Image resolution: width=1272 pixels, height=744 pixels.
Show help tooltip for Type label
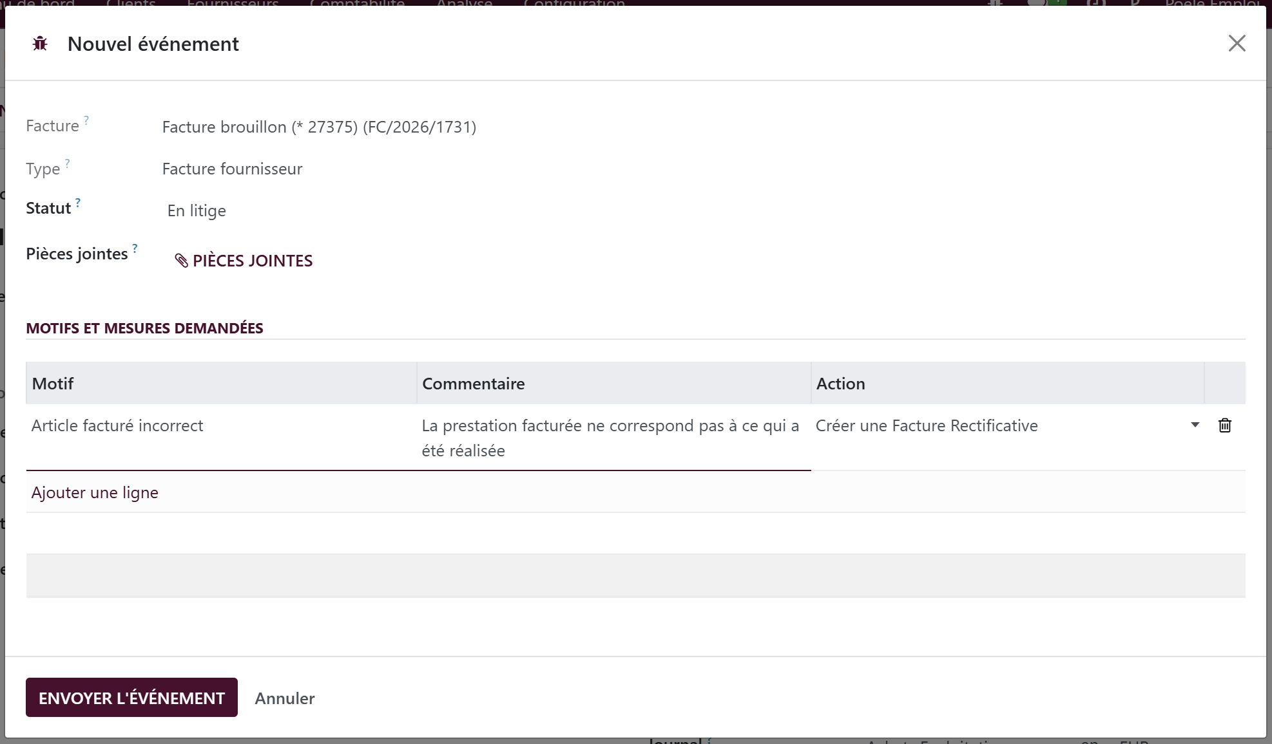pos(67,163)
